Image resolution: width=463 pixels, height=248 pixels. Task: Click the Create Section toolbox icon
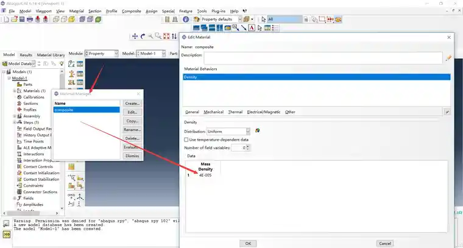pyautogui.click(x=71, y=73)
